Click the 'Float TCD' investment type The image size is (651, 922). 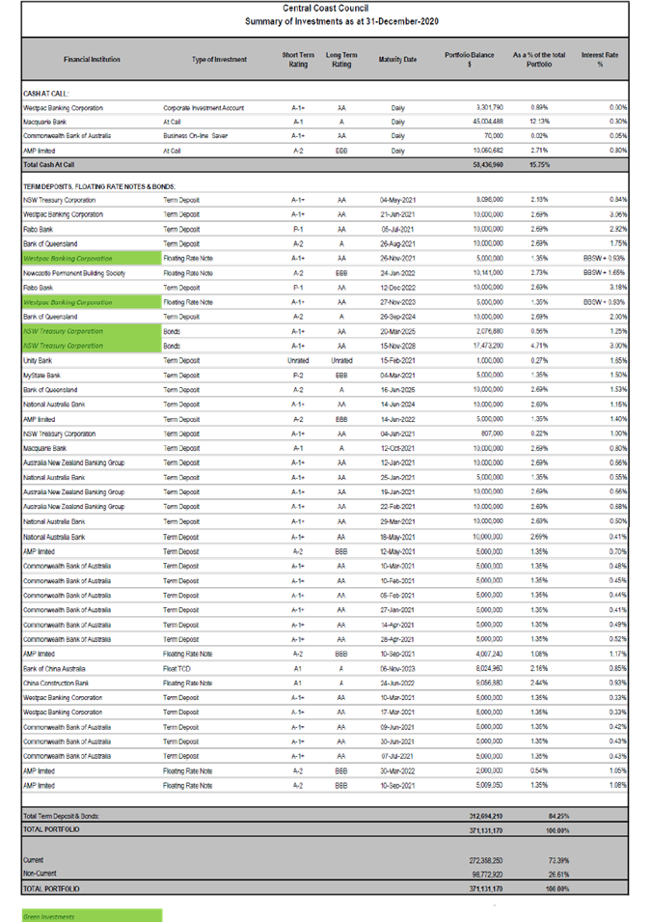(176, 668)
